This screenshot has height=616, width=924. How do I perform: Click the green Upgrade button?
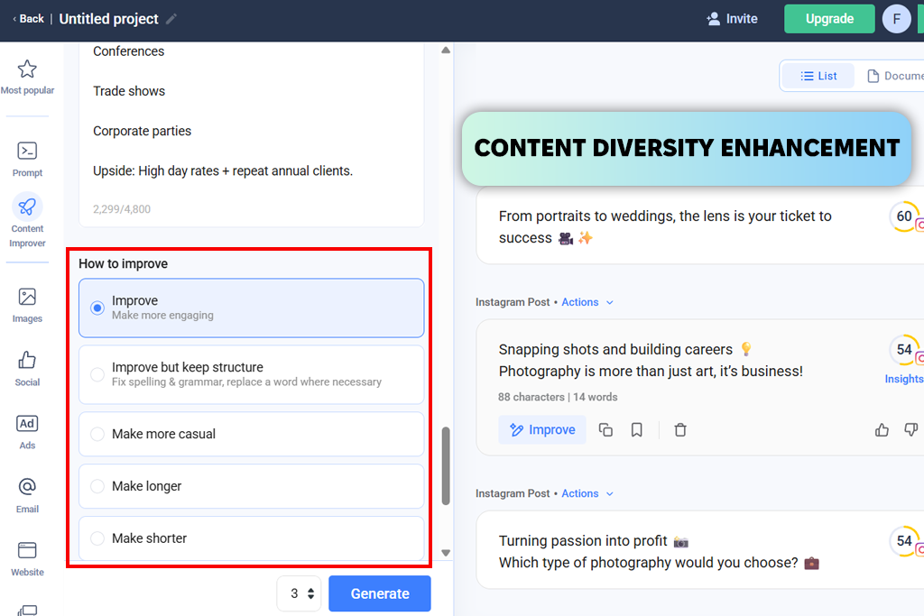pos(829,19)
